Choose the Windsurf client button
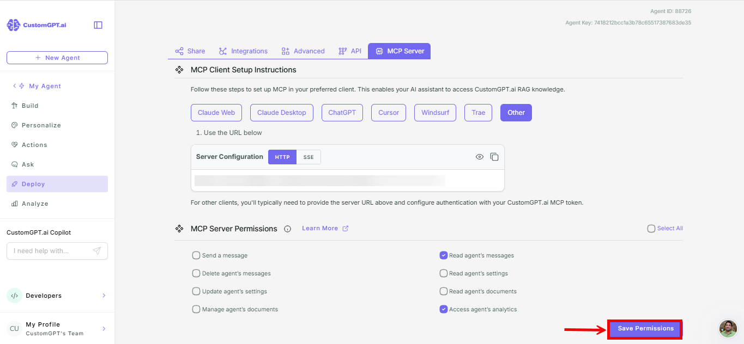The width and height of the screenshot is (744, 344). pyautogui.click(x=435, y=113)
